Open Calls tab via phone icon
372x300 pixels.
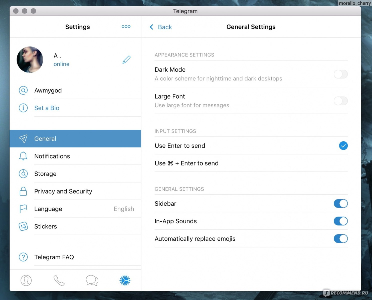pyautogui.click(x=59, y=280)
